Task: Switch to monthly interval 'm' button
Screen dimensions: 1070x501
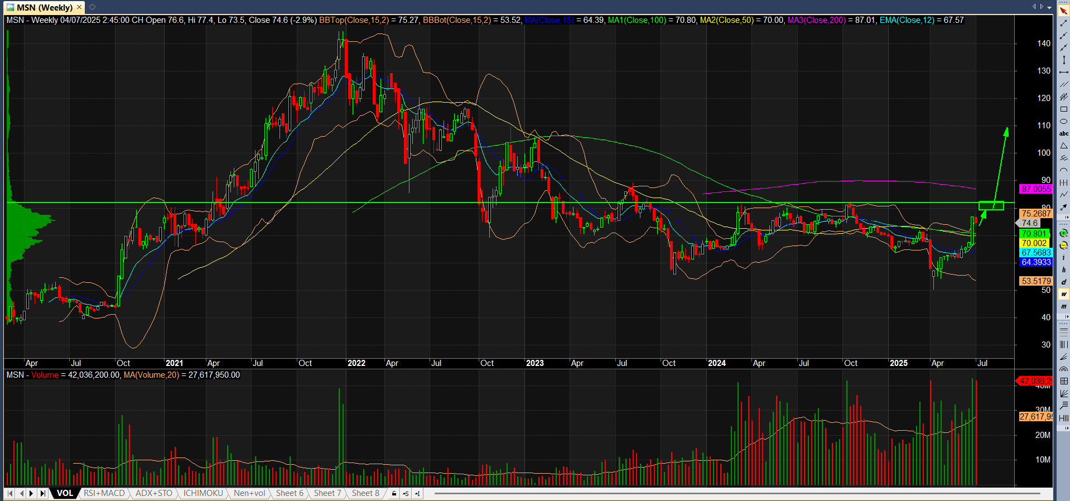Action: tap(1063, 306)
